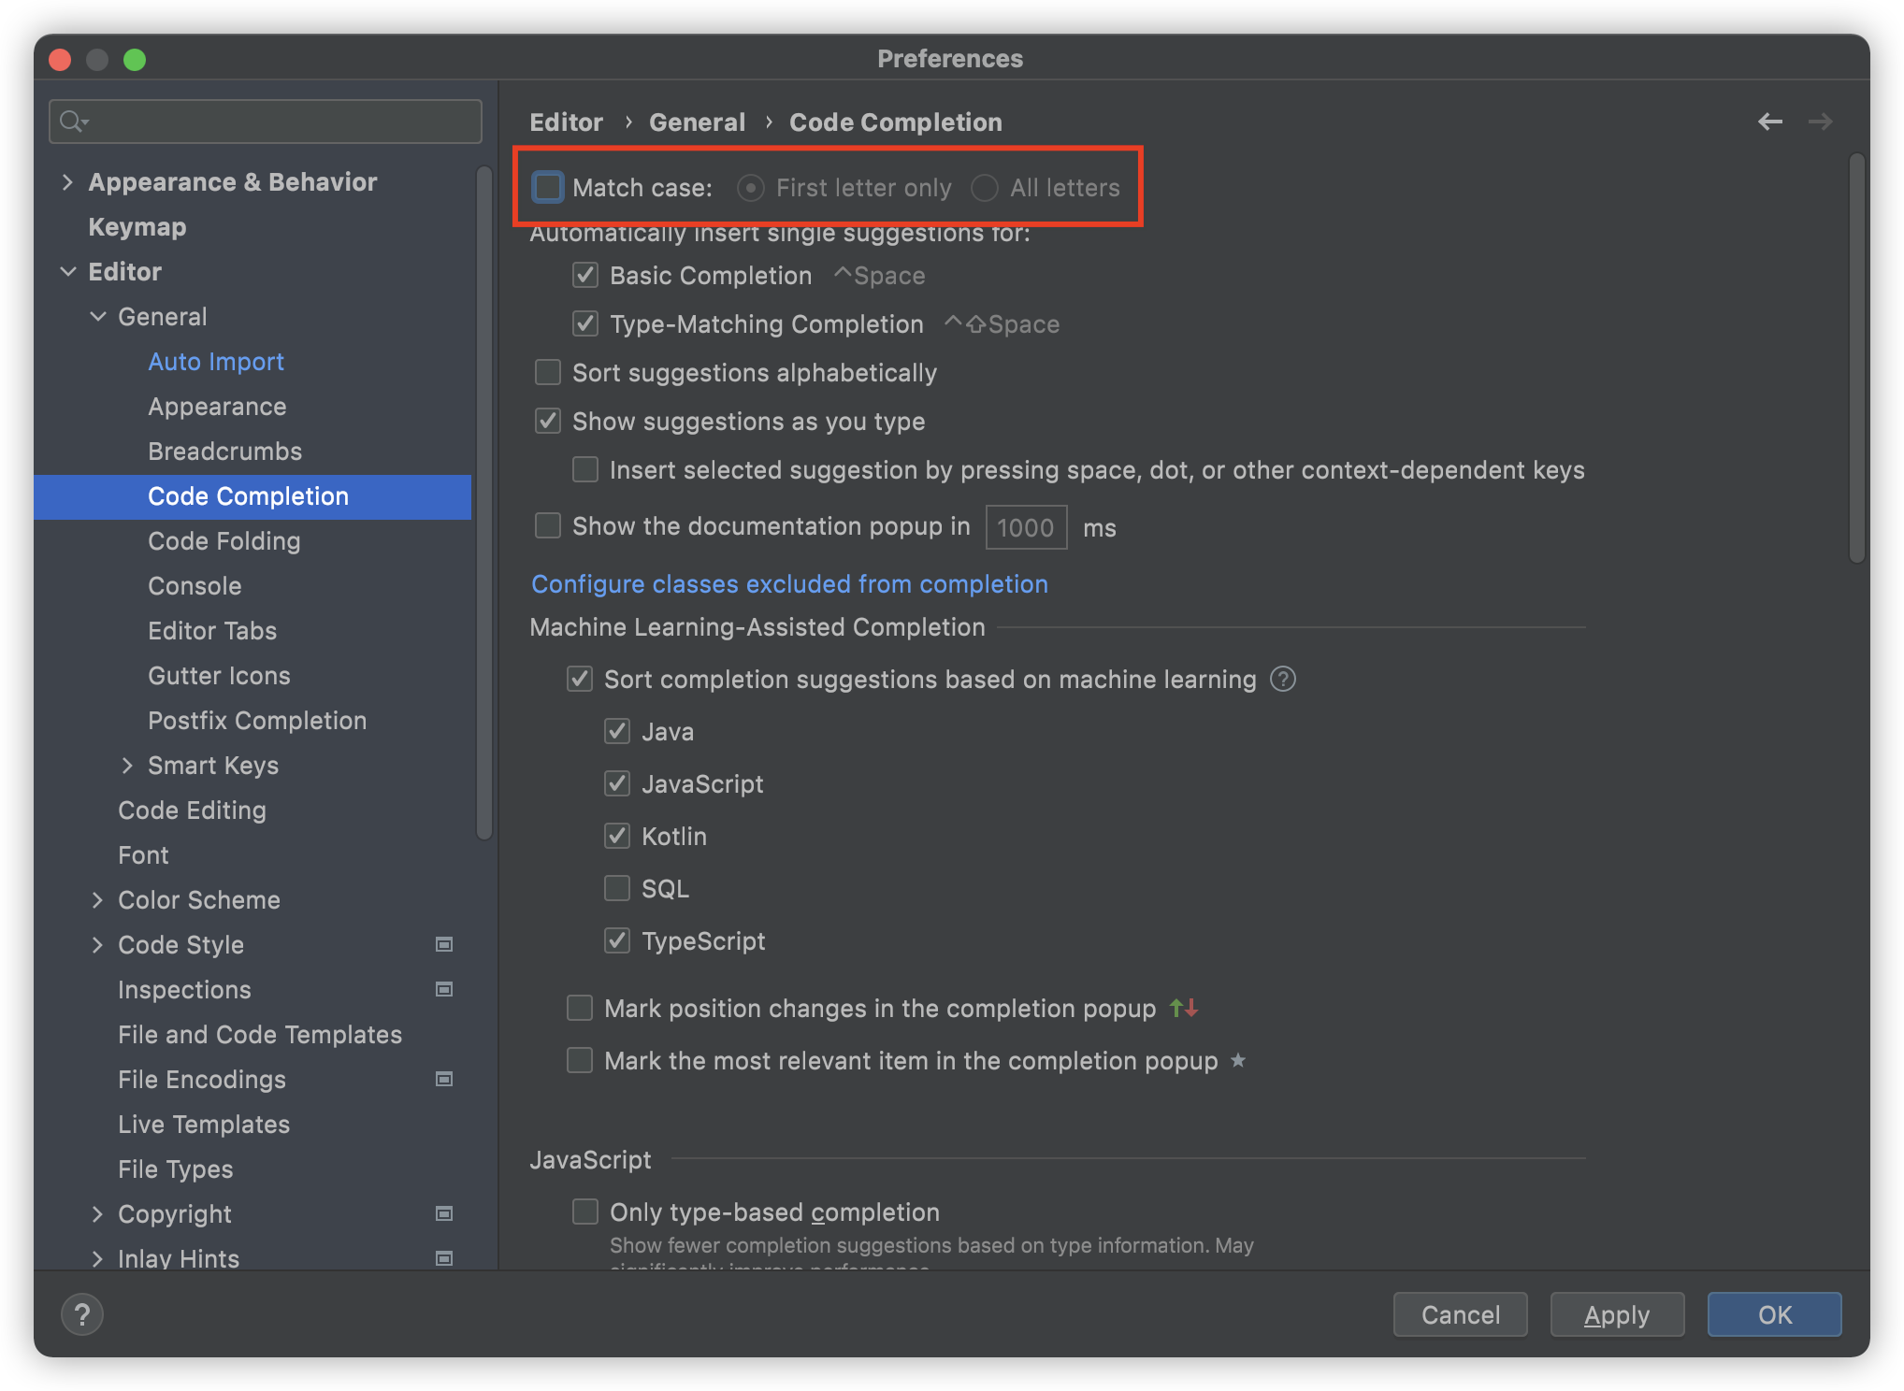Open the File and Code Templates page
Viewport: 1904px width, 1391px height.
click(x=260, y=1035)
